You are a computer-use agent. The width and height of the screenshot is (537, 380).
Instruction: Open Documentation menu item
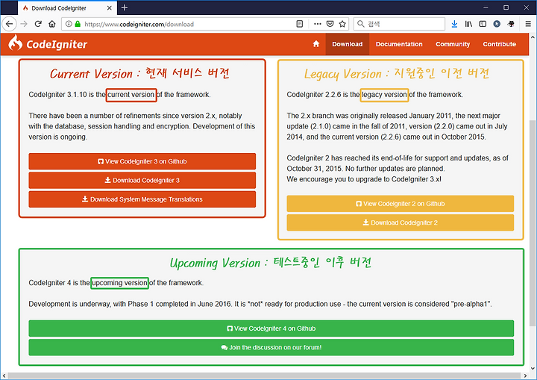tap(399, 44)
